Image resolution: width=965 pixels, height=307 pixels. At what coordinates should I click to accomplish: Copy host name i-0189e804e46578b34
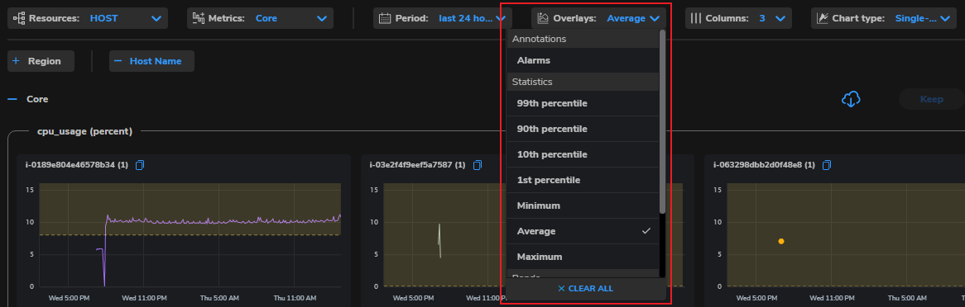coord(140,165)
